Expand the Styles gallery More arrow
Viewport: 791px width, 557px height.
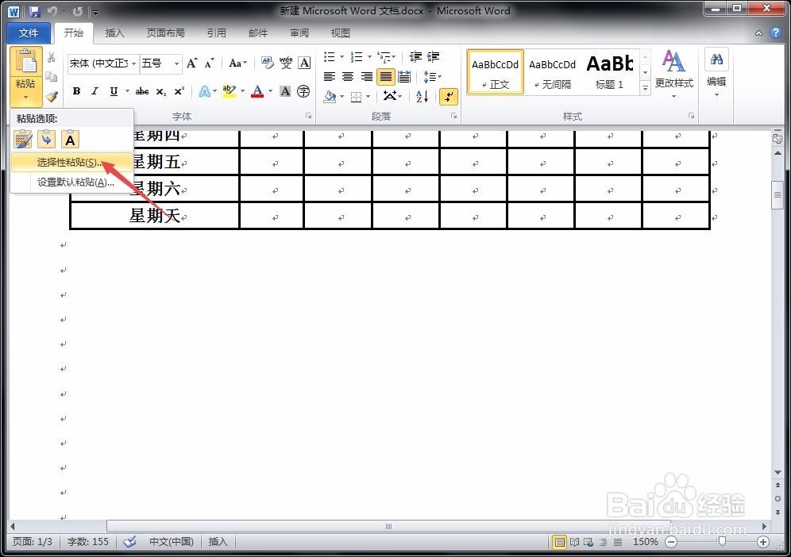645,88
